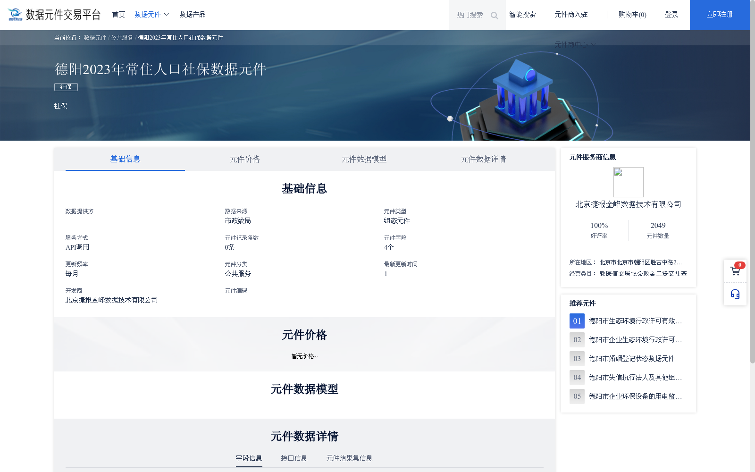Image resolution: width=755 pixels, height=472 pixels.
Task: Expand the 数据元件 dropdown chevron
Action: [167, 15]
